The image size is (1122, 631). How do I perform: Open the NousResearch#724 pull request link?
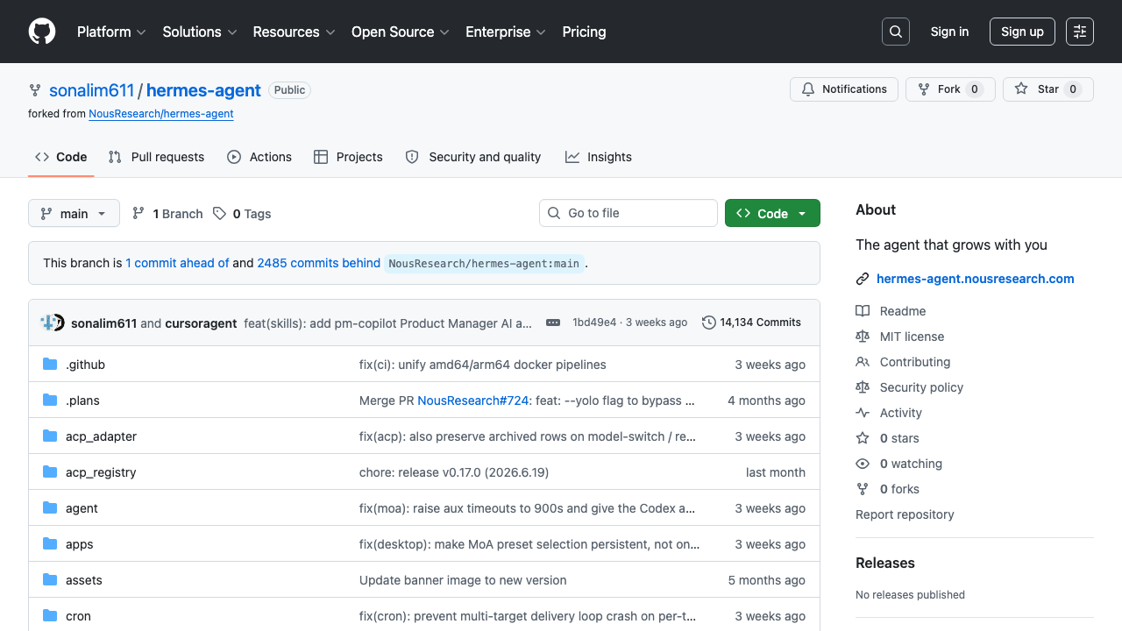[x=473, y=401]
